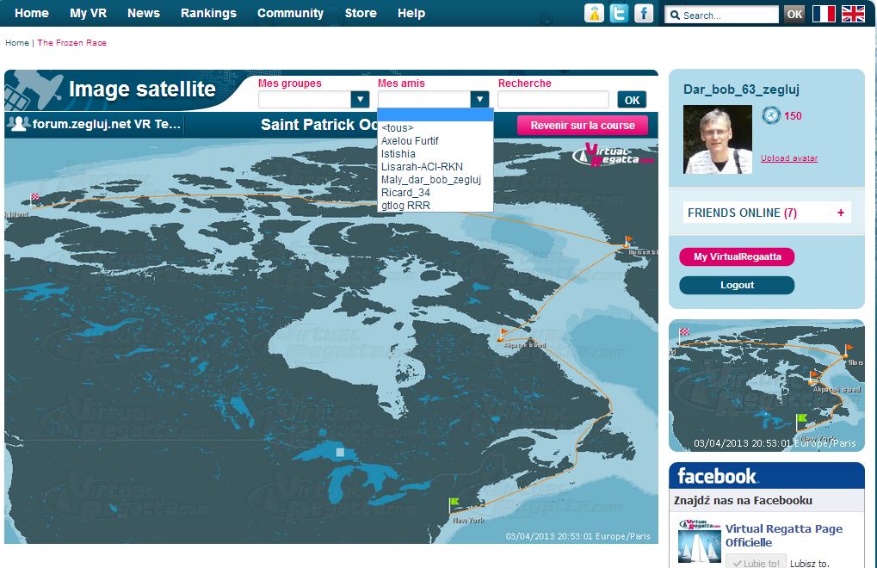
Task: Click the Upload avatar link
Action: (x=788, y=158)
